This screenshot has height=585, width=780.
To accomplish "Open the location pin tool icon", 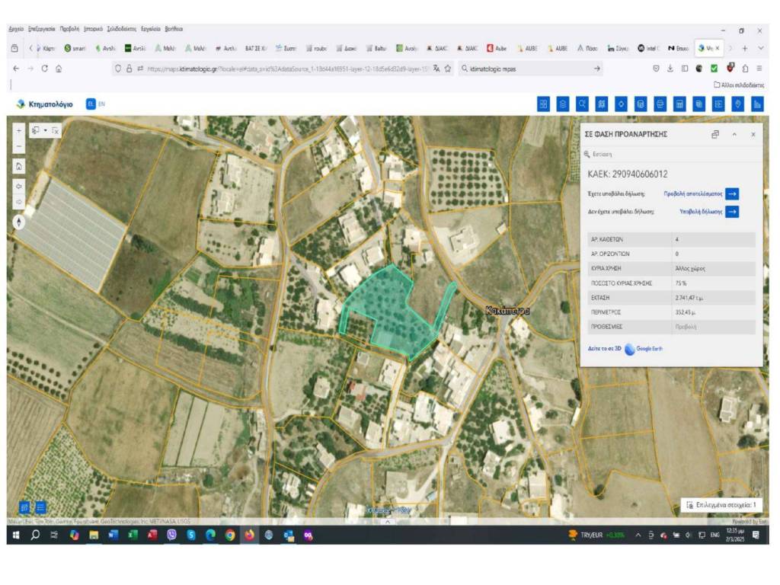I will 737,104.
